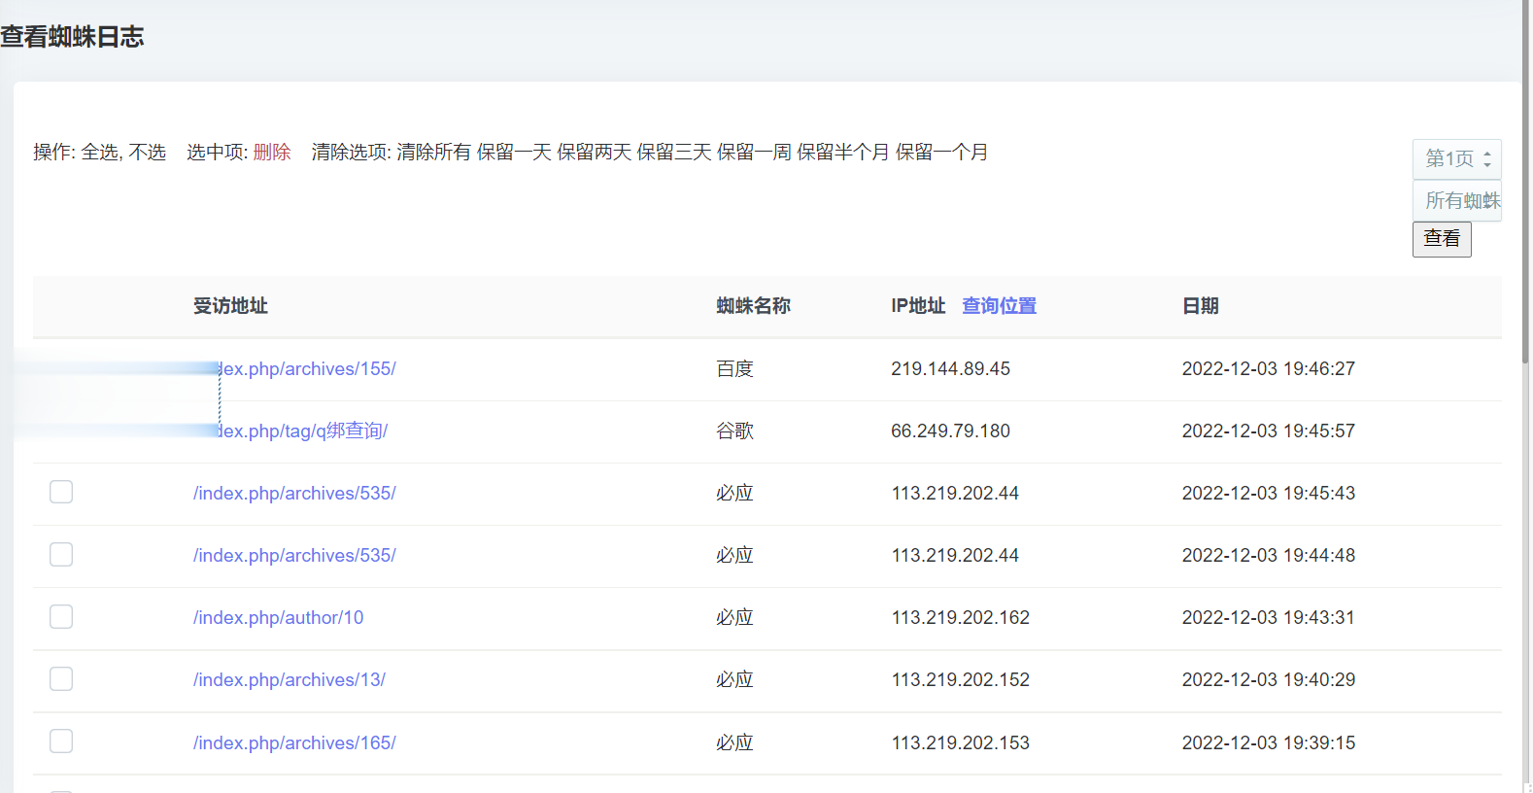Viewport: 1533px width, 793px height.
Task: Select the checkbox for /index.php/archives/165/
Action: pos(61,741)
